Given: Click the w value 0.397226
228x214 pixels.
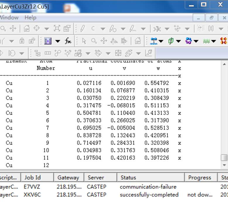Looking at the screenshot, I should [157, 158].
